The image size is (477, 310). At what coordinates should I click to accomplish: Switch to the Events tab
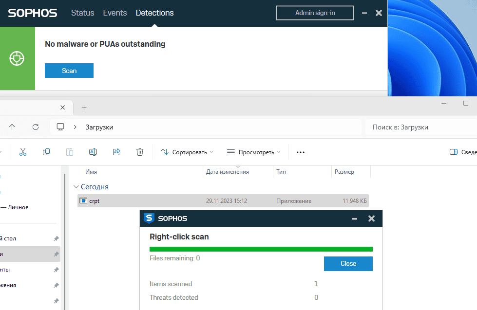(x=114, y=13)
